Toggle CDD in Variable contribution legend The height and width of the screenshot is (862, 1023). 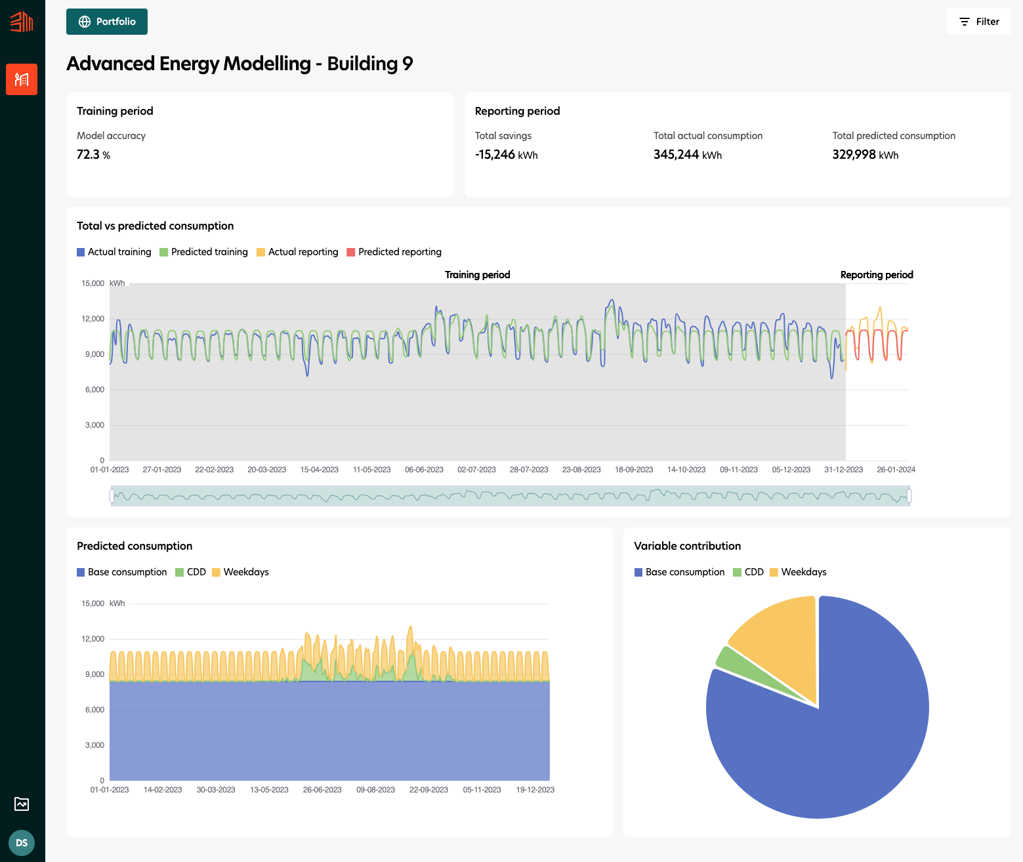click(x=749, y=572)
